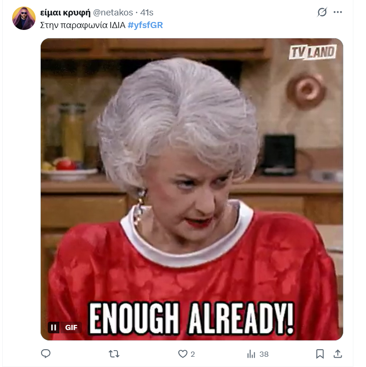Open the 41s timestamp link
The width and height of the screenshot is (366, 367).
[x=146, y=13]
